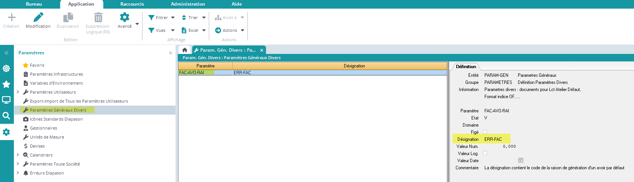The width and height of the screenshot is (634, 182).
Task: Click the Création plus icon
Action: point(12,18)
